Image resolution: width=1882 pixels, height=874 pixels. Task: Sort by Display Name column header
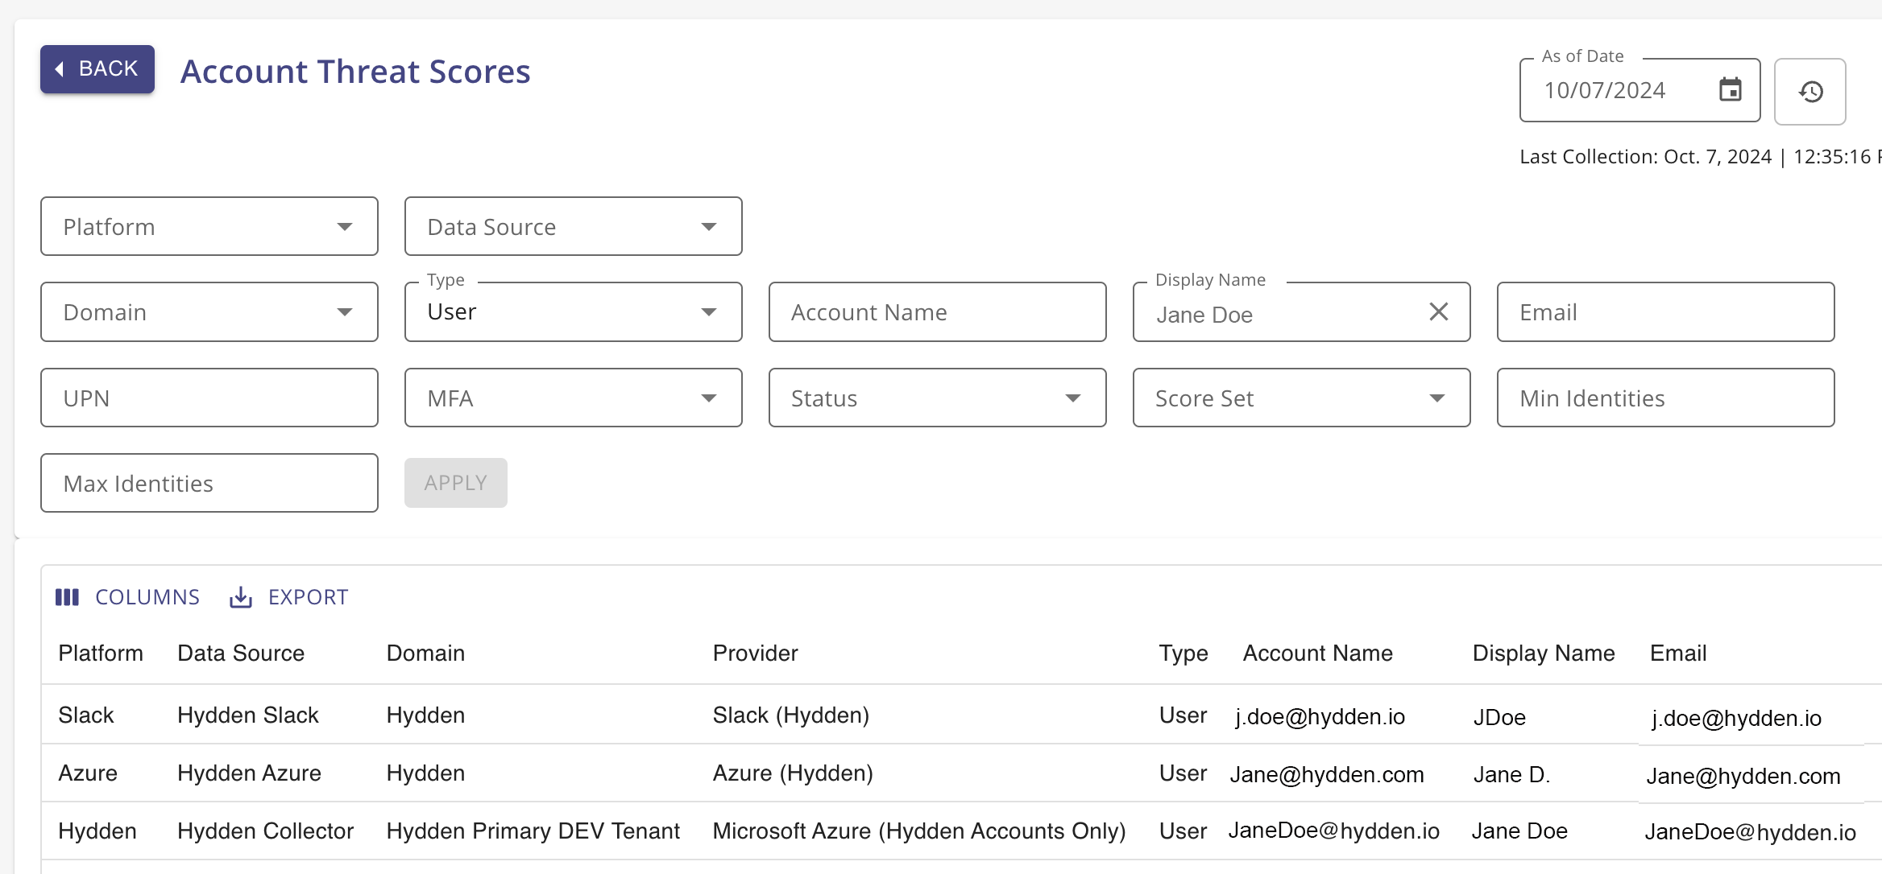click(1544, 653)
